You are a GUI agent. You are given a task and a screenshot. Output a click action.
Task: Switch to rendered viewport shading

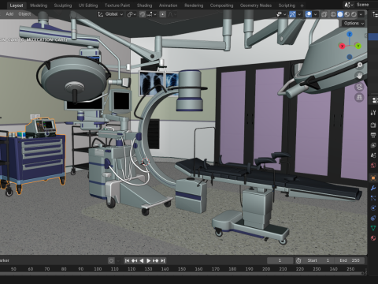(x=354, y=14)
